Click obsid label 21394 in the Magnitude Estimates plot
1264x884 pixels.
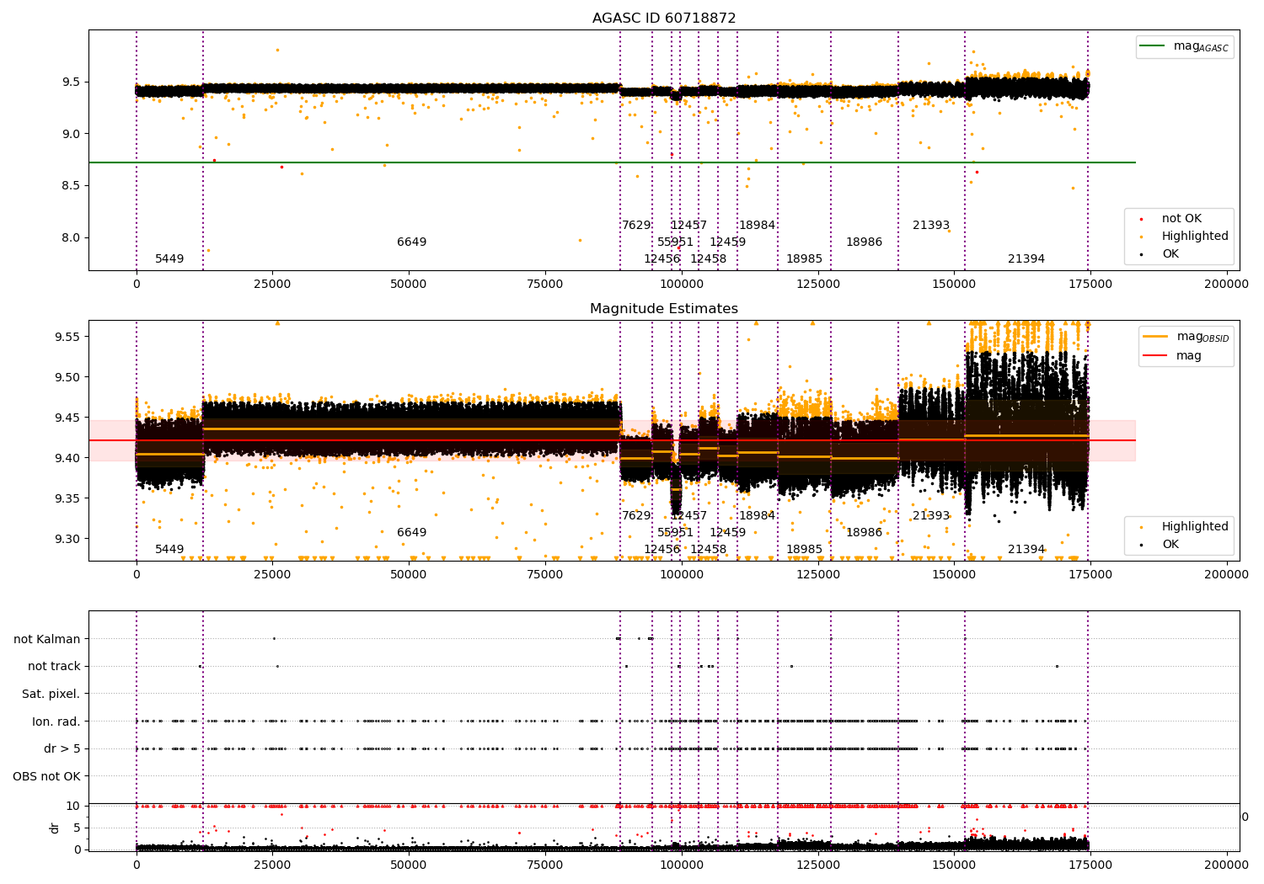tap(1026, 549)
